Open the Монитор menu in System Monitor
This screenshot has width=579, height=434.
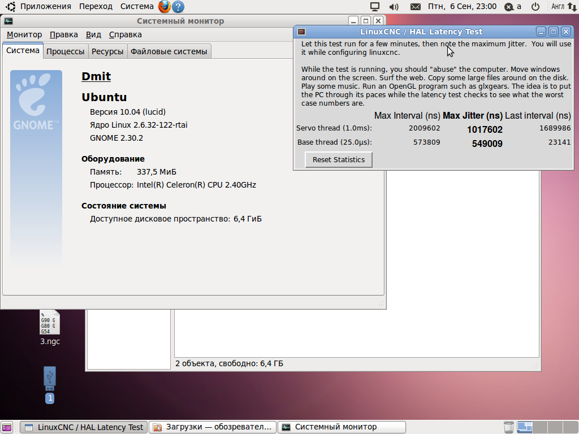pos(24,34)
